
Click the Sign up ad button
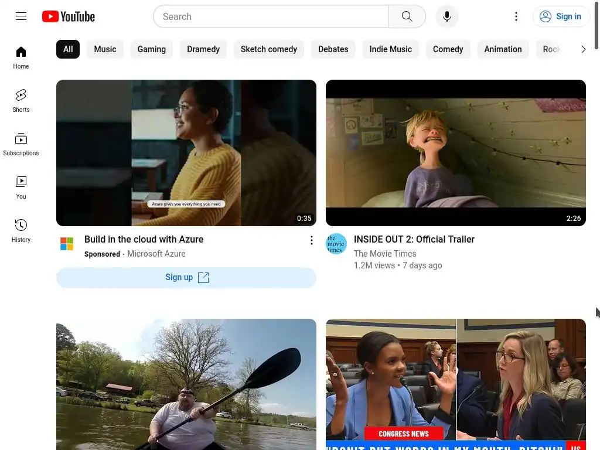pos(186,277)
